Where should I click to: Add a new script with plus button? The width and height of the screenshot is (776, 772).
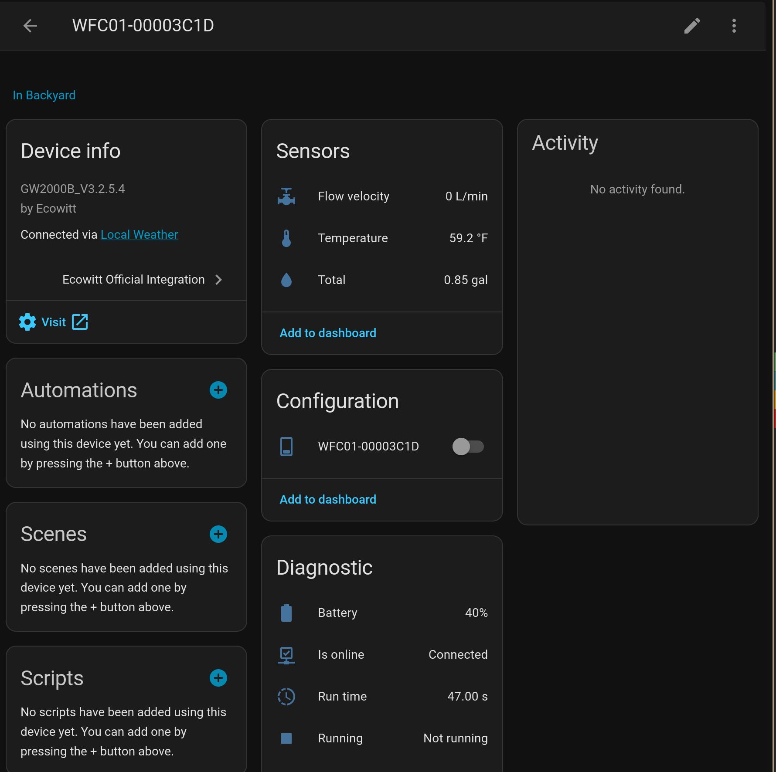point(218,678)
